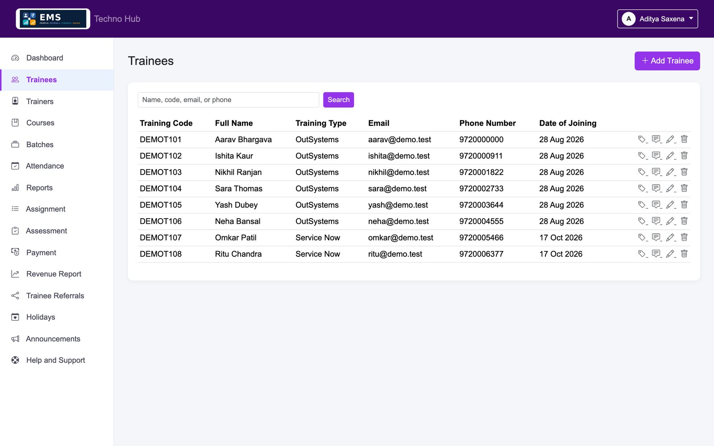Click the tag icon for Omkar Patil
714x446 pixels.
point(642,237)
